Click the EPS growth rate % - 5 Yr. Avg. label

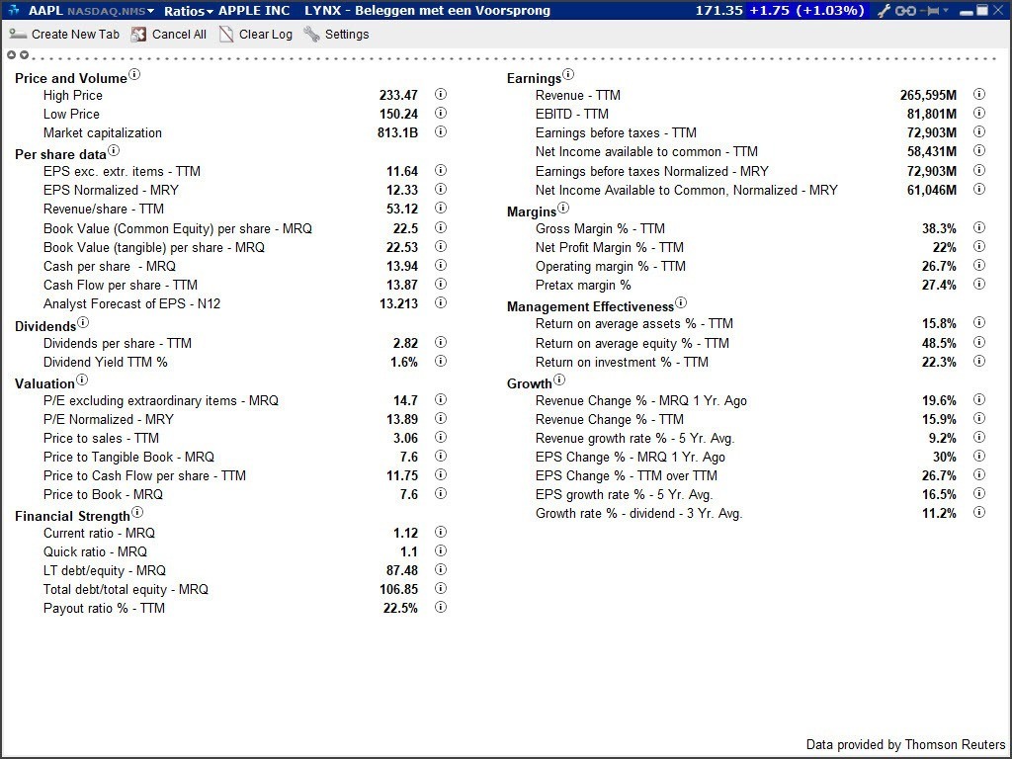625,495
